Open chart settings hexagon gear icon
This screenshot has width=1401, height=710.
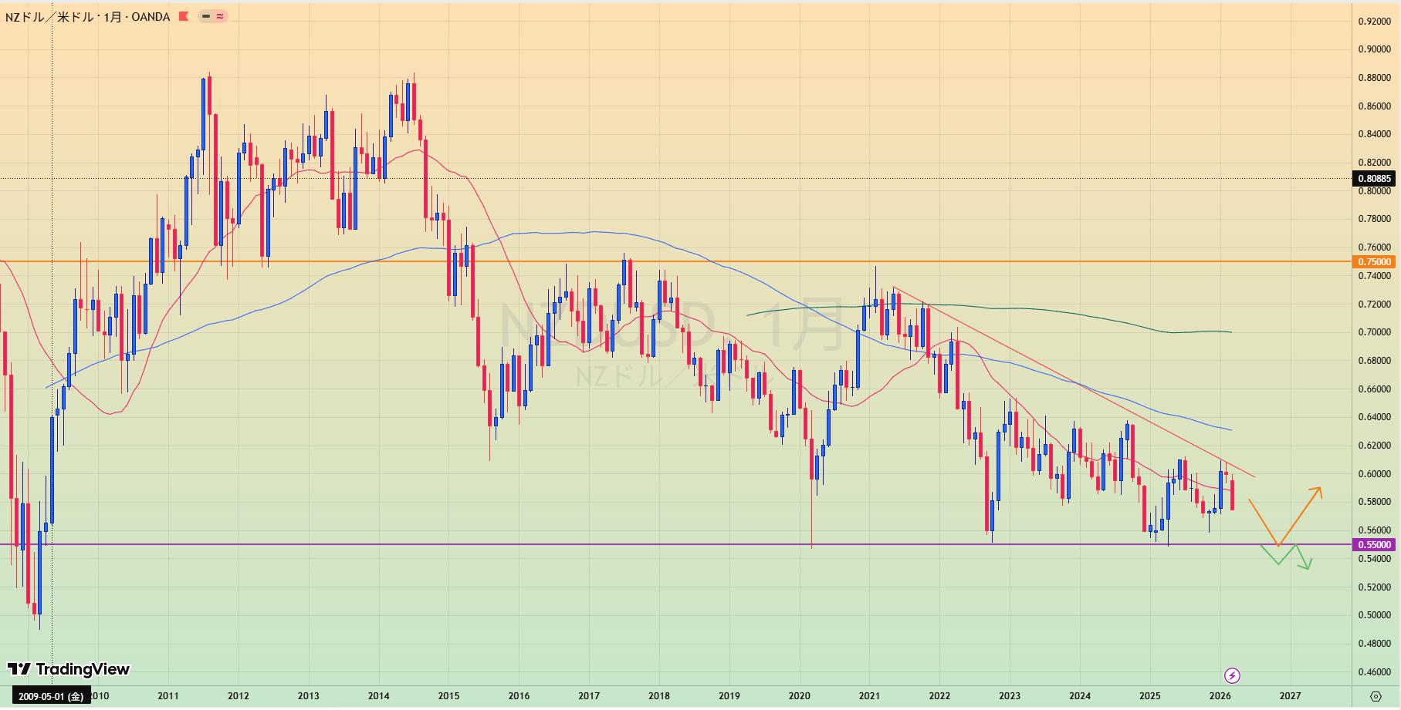pyautogui.click(x=1376, y=696)
